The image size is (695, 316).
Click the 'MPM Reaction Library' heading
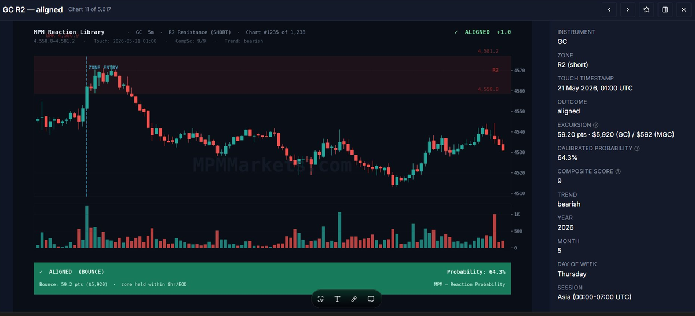(x=69, y=32)
